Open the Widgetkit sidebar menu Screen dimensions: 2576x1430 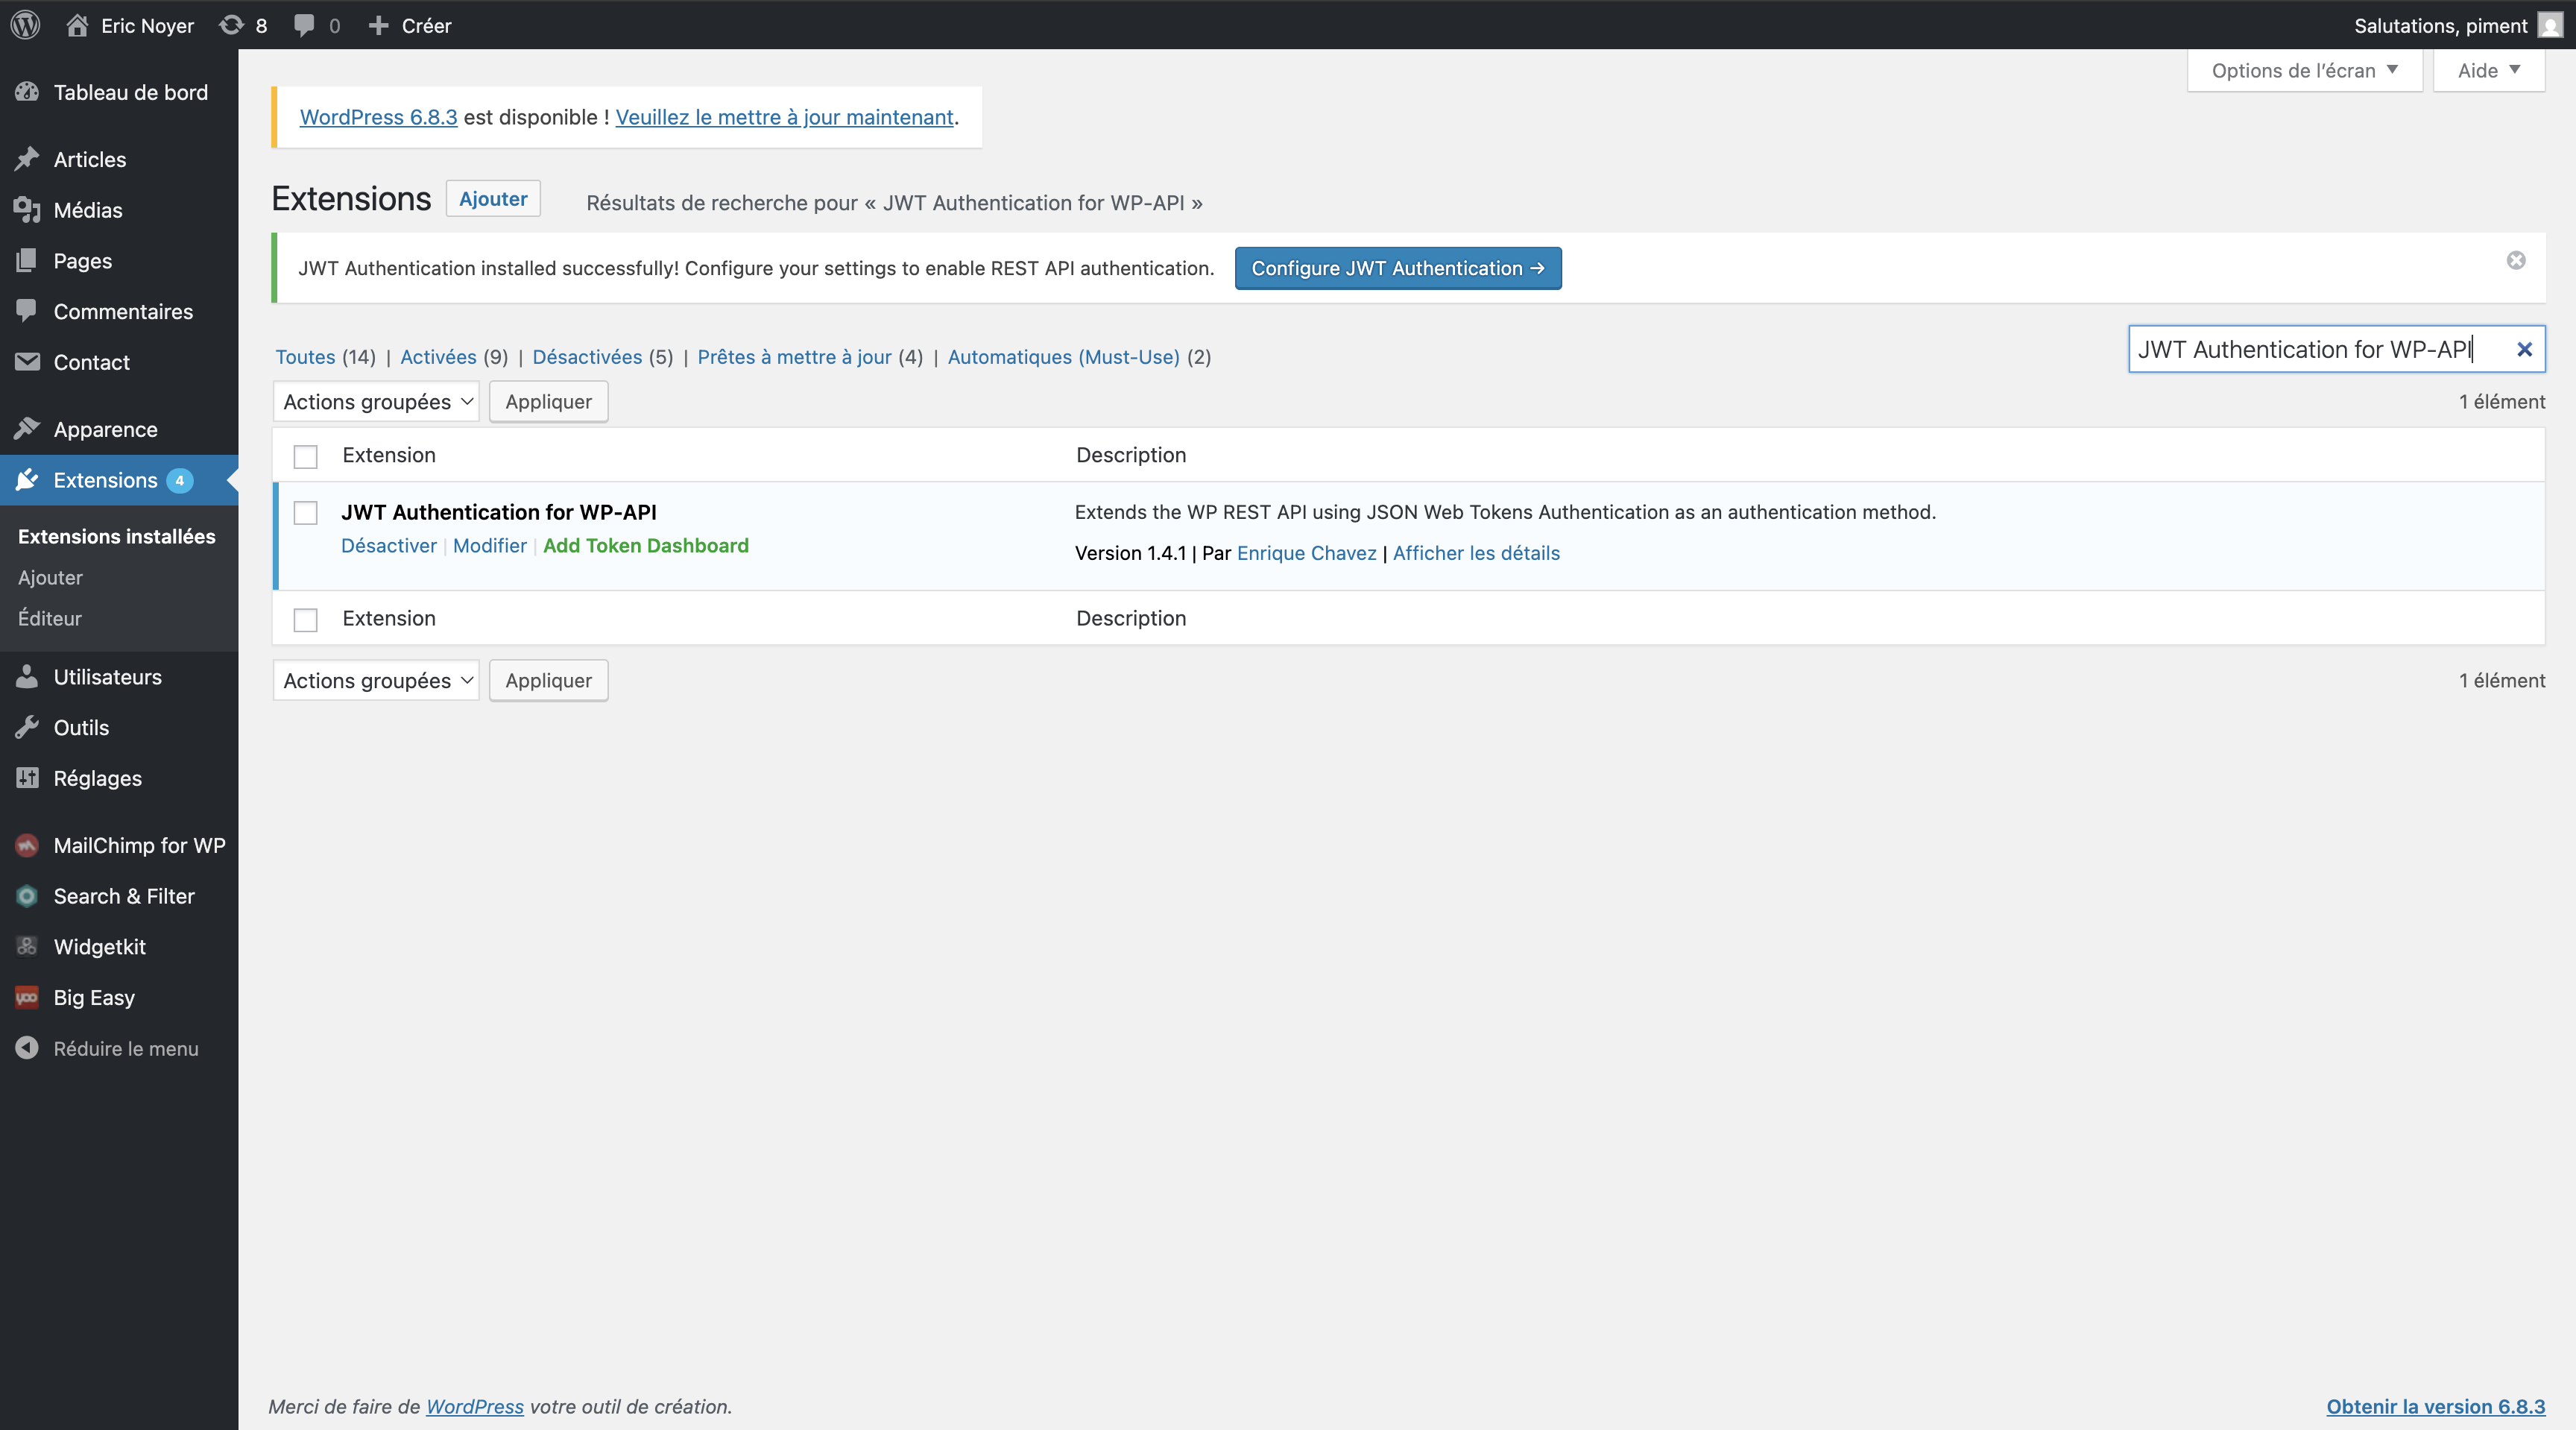click(x=99, y=946)
